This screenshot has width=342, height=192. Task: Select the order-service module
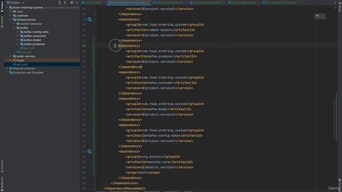26,56
